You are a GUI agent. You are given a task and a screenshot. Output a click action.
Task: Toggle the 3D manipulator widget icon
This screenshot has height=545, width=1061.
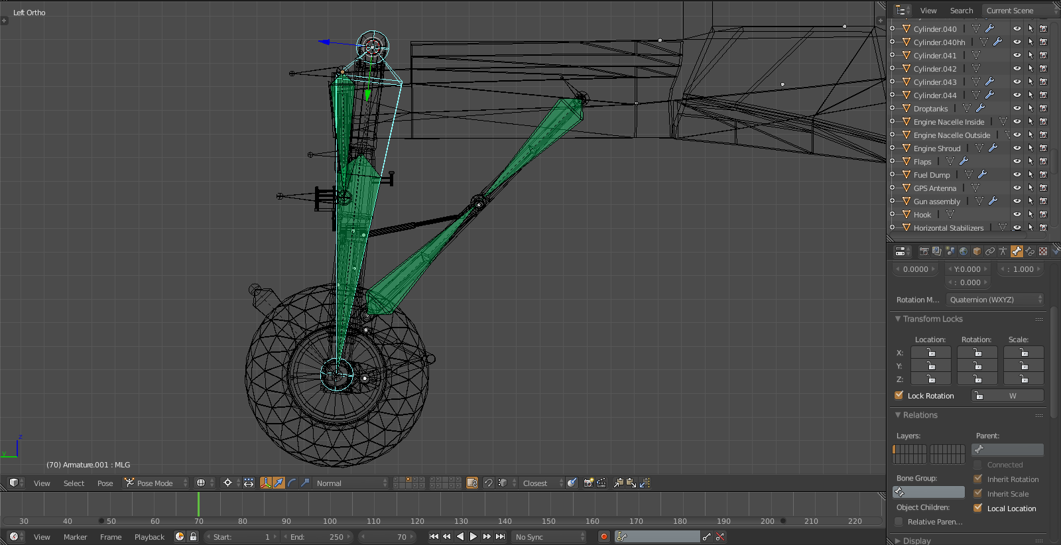click(x=266, y=483)
